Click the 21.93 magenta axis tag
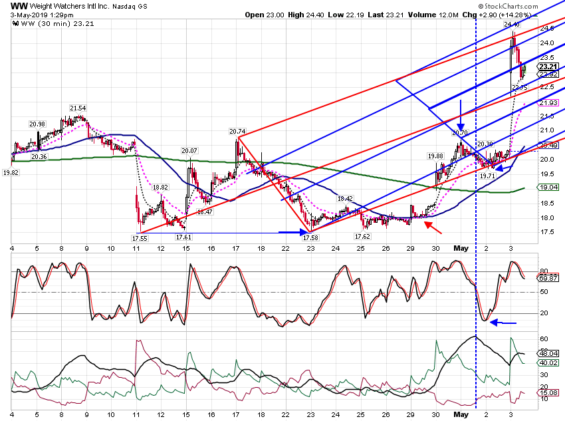This screenshot has width=565, height=421. [548, 103]
